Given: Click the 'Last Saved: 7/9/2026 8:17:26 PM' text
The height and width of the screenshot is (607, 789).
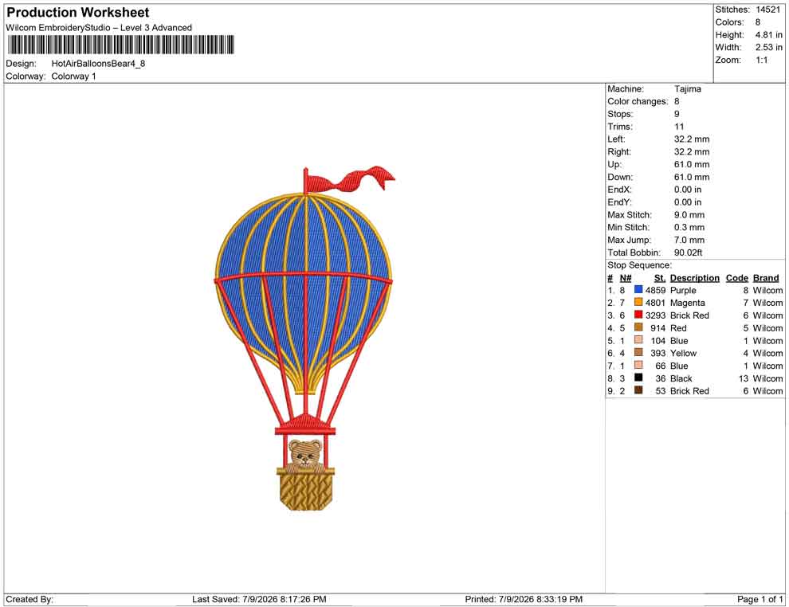Looking at the screenshot, I should click(259, 600).
